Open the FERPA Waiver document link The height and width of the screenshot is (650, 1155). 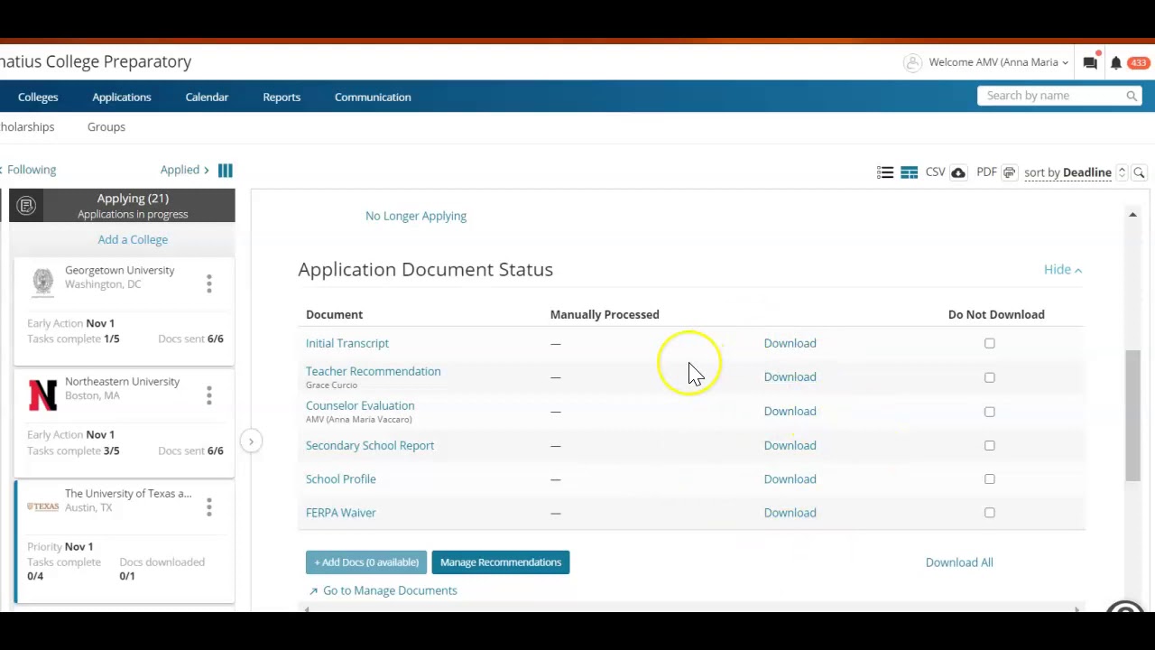pos(341,512)
